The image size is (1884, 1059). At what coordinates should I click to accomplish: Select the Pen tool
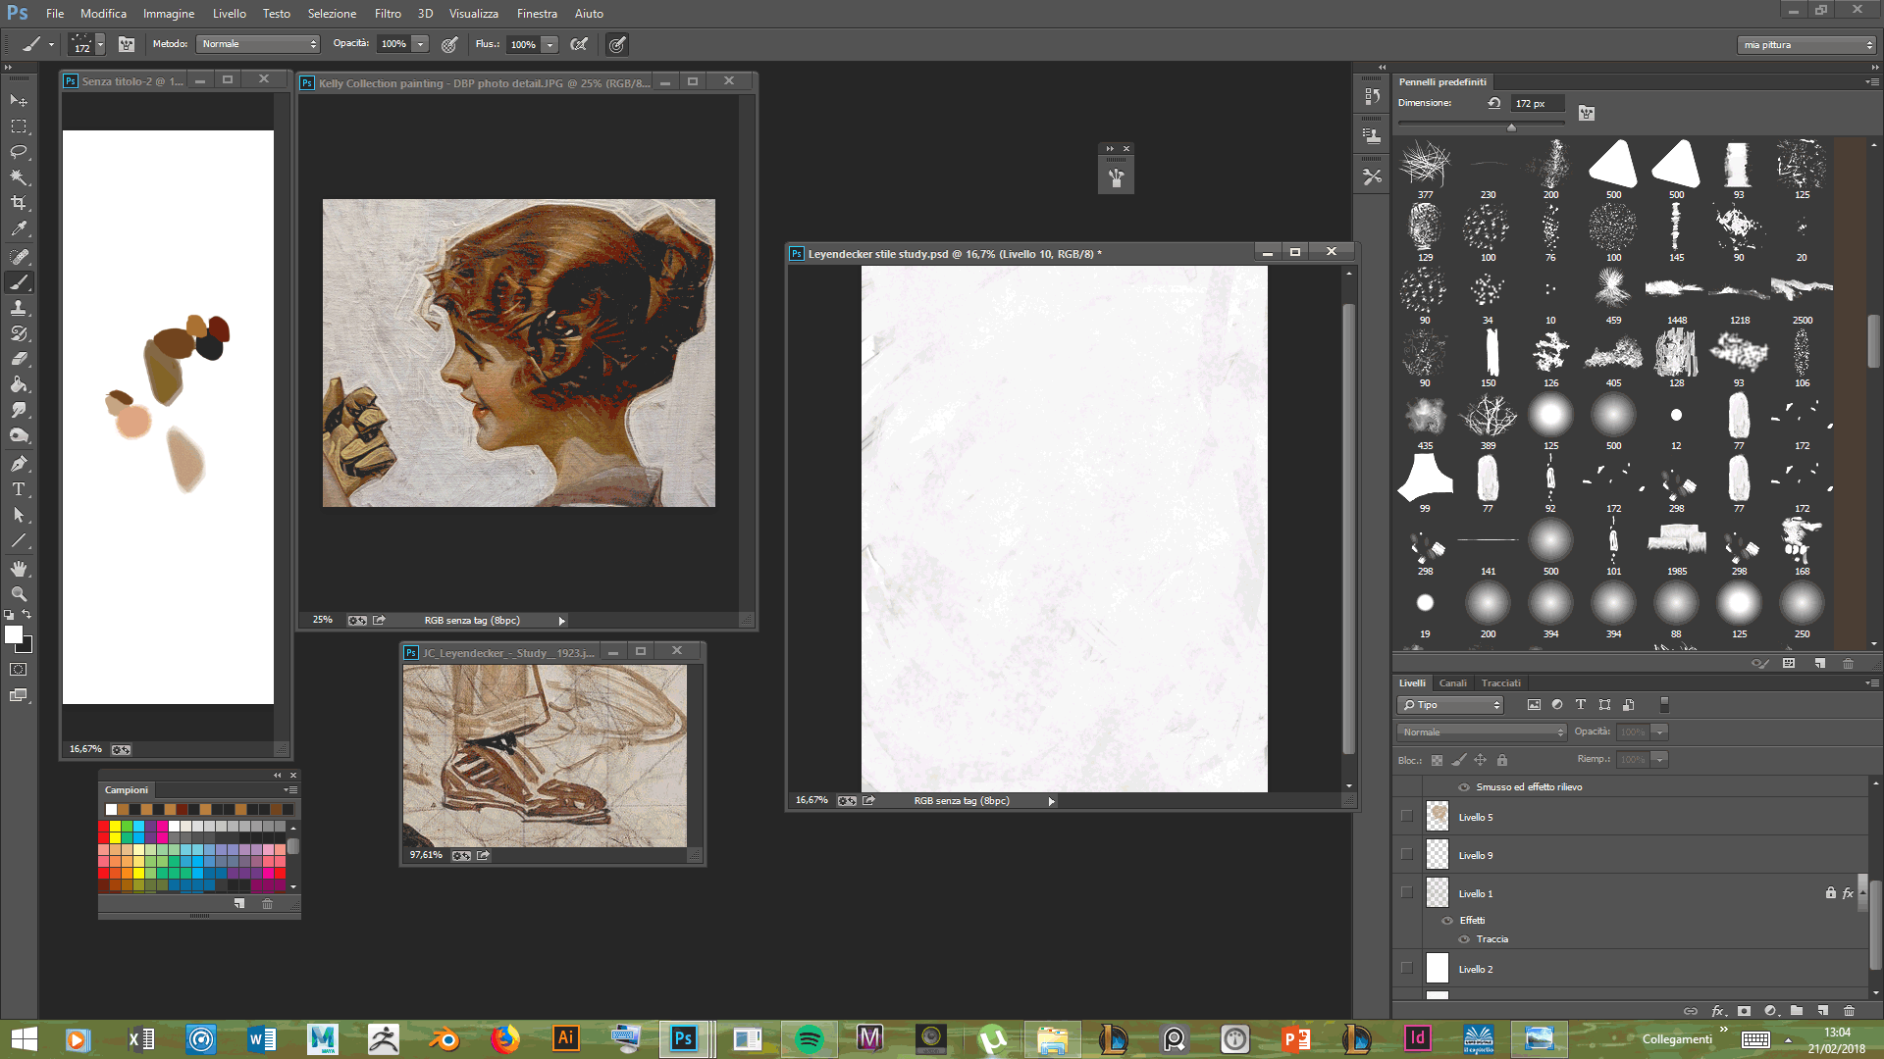pyautogui.click(x=19, y=463)
